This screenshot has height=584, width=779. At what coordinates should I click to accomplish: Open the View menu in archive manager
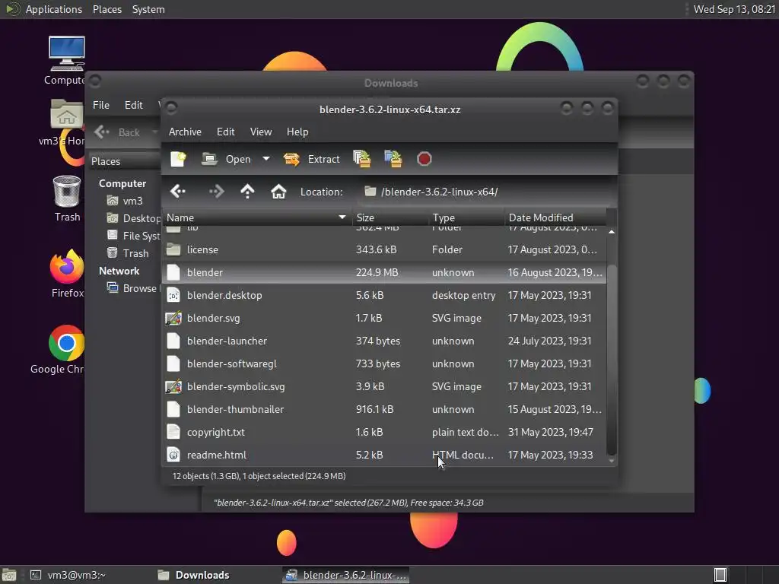tap(261, 132)
